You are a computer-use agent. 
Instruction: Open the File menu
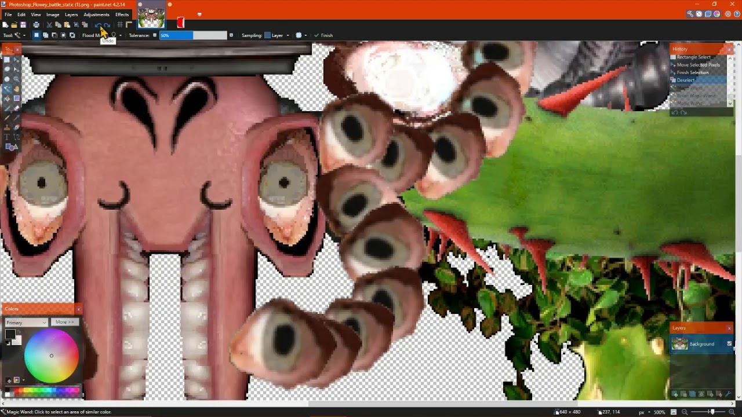tap(8, 14)
